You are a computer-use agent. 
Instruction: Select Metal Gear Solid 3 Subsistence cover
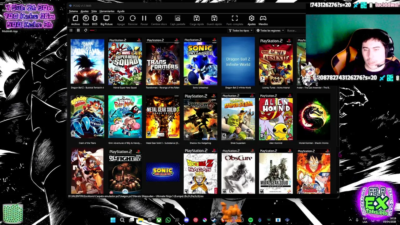(162, 117)
